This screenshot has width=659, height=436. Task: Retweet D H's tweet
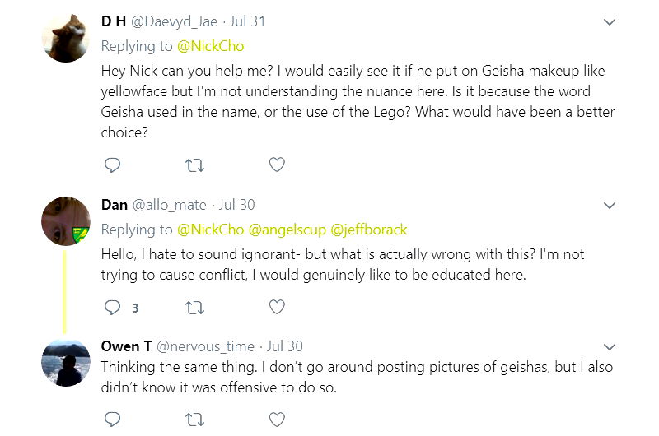tap(195, 165)
